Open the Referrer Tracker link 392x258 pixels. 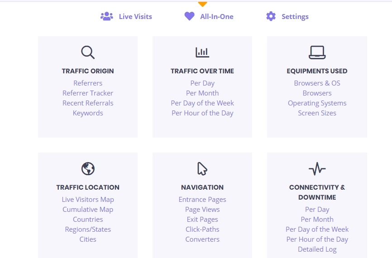pyautogui.click(x=88, y=93)
